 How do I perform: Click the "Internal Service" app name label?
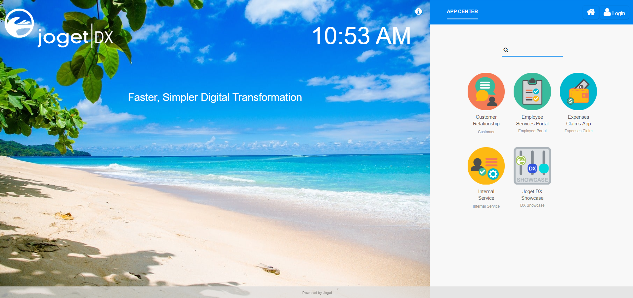486,195
